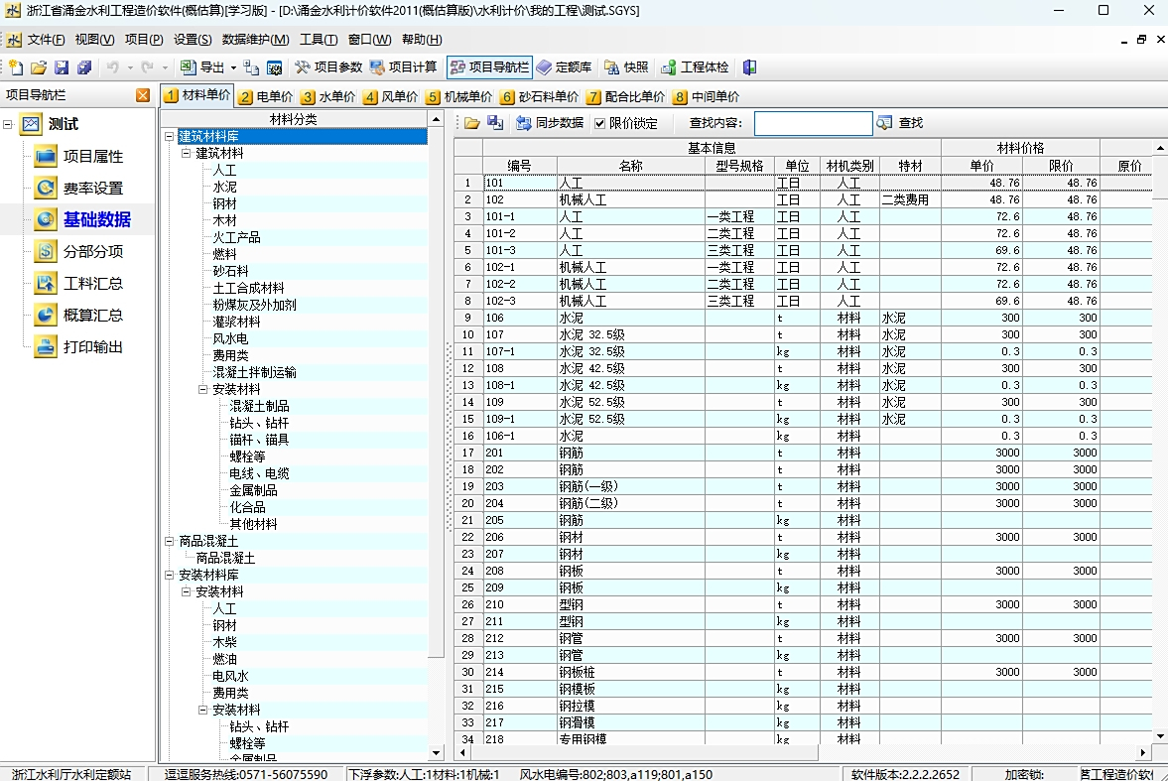The image size is (1168, 781).
Task: Go to 打印输出 in the sidebar
Action: [93, 347]
